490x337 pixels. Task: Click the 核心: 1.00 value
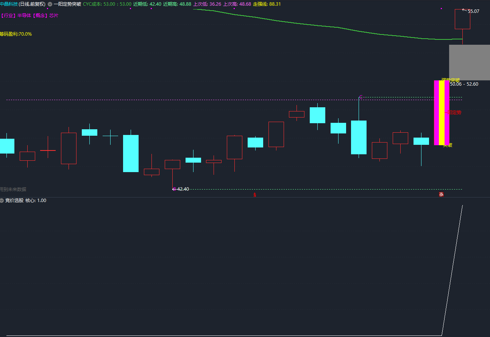[x=36, y=201]
